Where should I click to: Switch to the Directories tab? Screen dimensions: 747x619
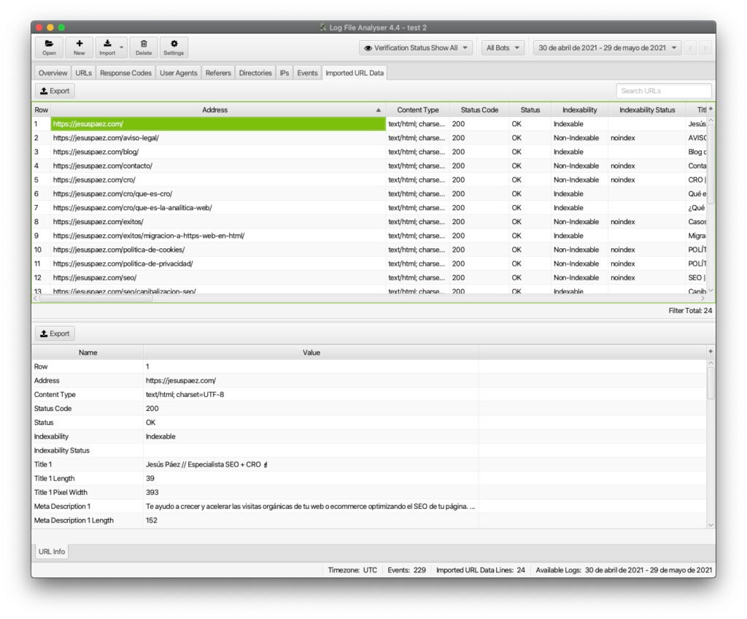point(255,73)
